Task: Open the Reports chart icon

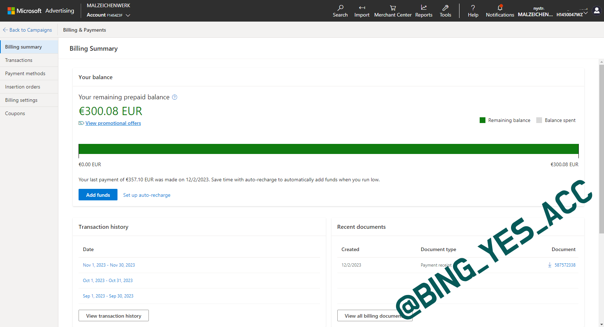Action: point(424,8)
